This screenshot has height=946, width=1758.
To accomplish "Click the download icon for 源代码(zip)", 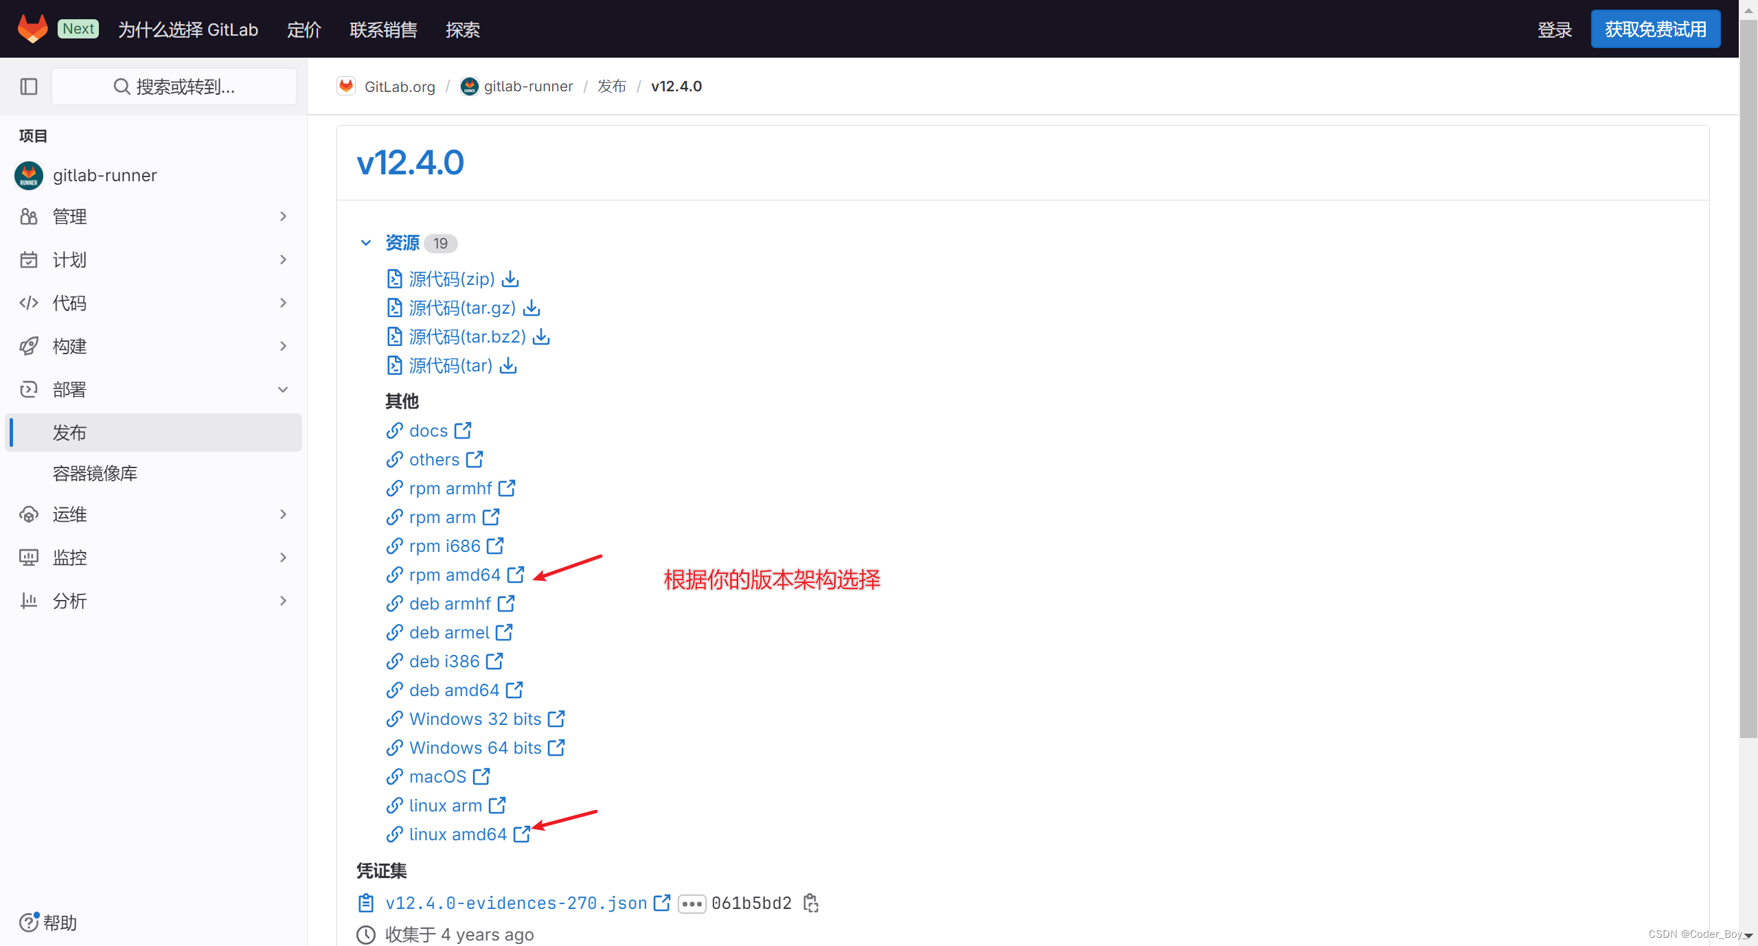I will click(510, 279).
